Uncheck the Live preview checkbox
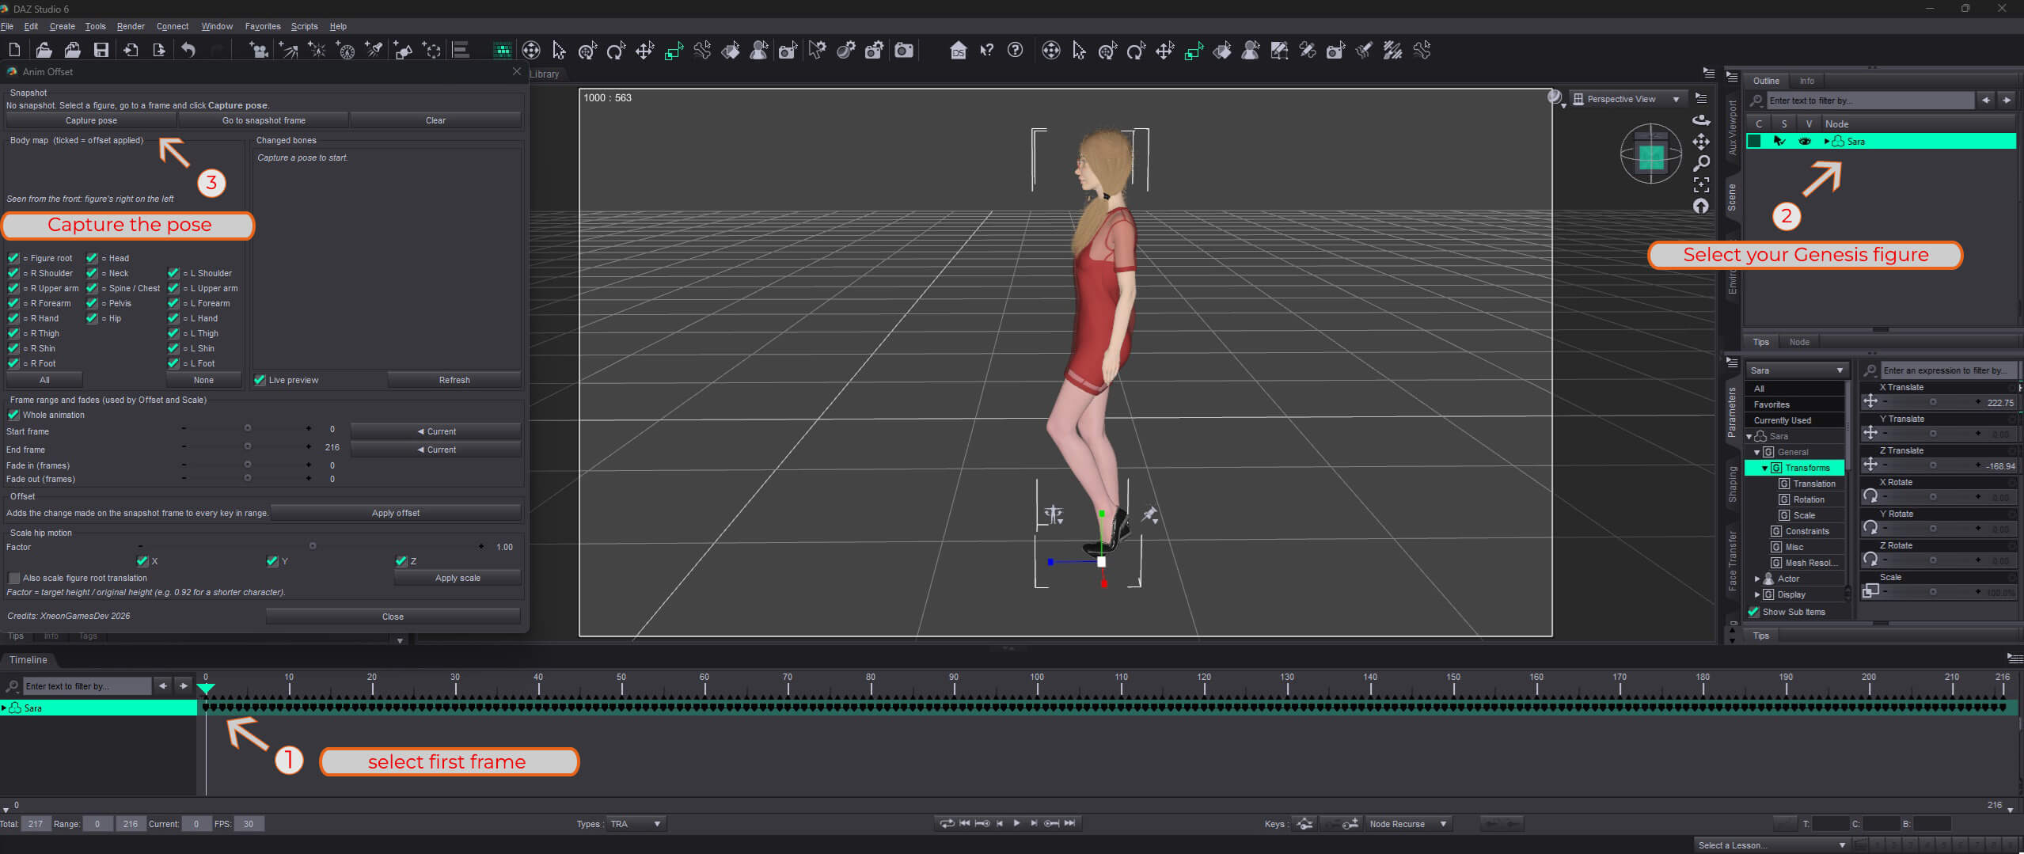The width and height of the screenshot is (2024, 854). click(260, 380)
